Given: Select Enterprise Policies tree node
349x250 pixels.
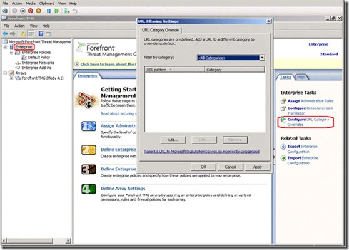Looking at the screenshot, I should click(x=36, y=52).
